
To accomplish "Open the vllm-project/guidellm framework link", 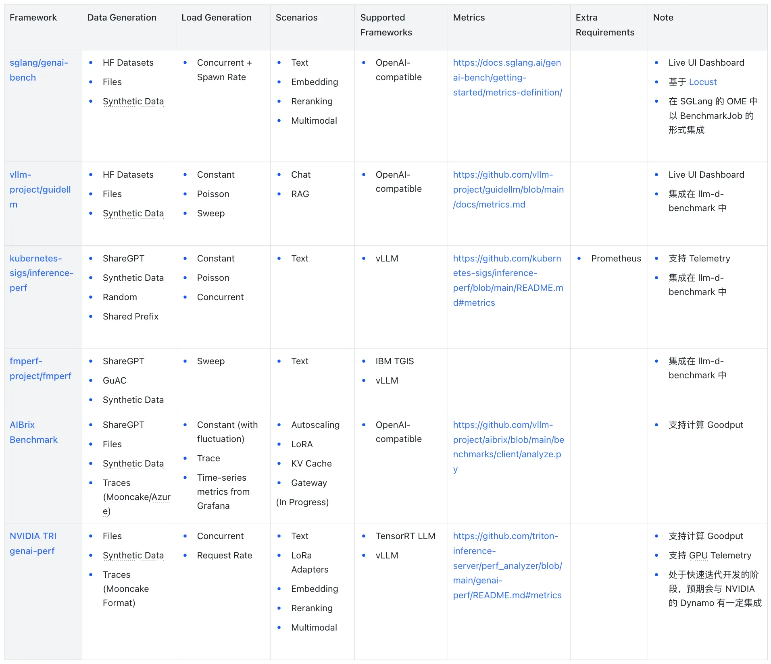I will coord(40,189).
